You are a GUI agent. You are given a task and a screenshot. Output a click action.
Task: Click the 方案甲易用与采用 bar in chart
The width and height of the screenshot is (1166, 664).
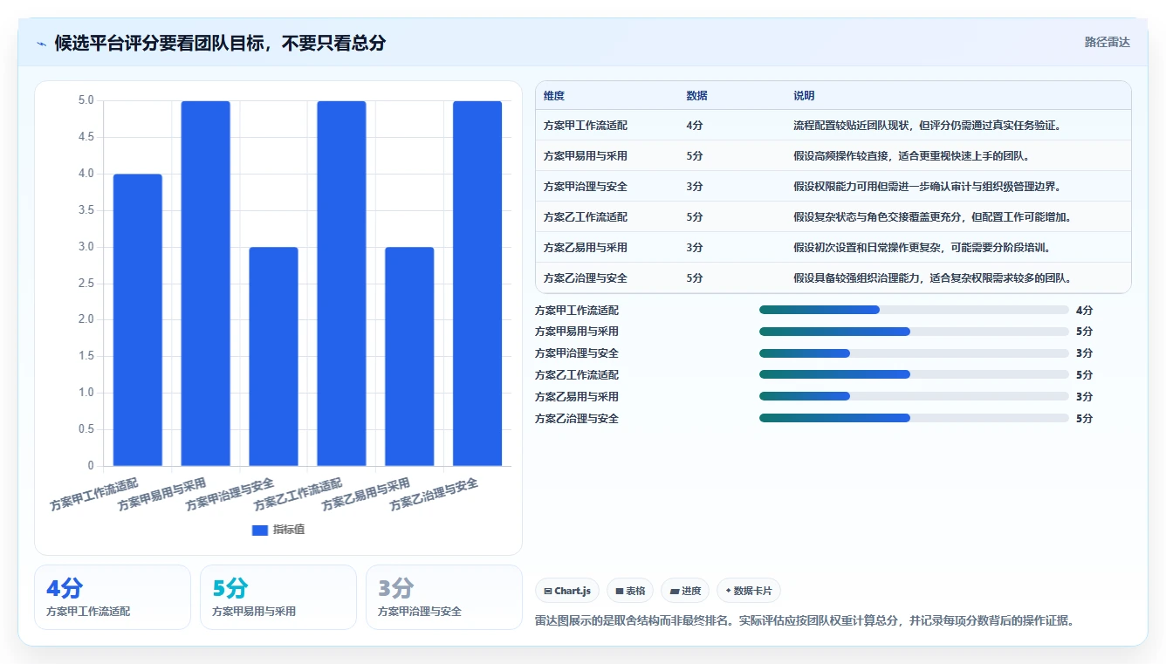coord(206,284)
